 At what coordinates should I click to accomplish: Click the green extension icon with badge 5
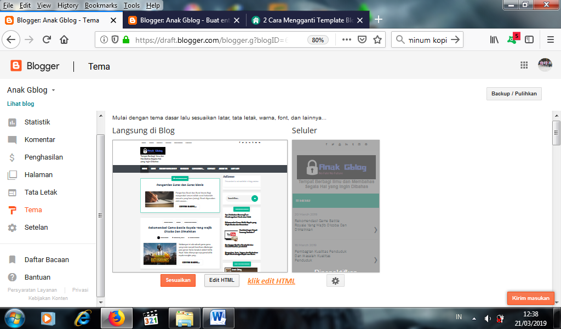(513, 39)
